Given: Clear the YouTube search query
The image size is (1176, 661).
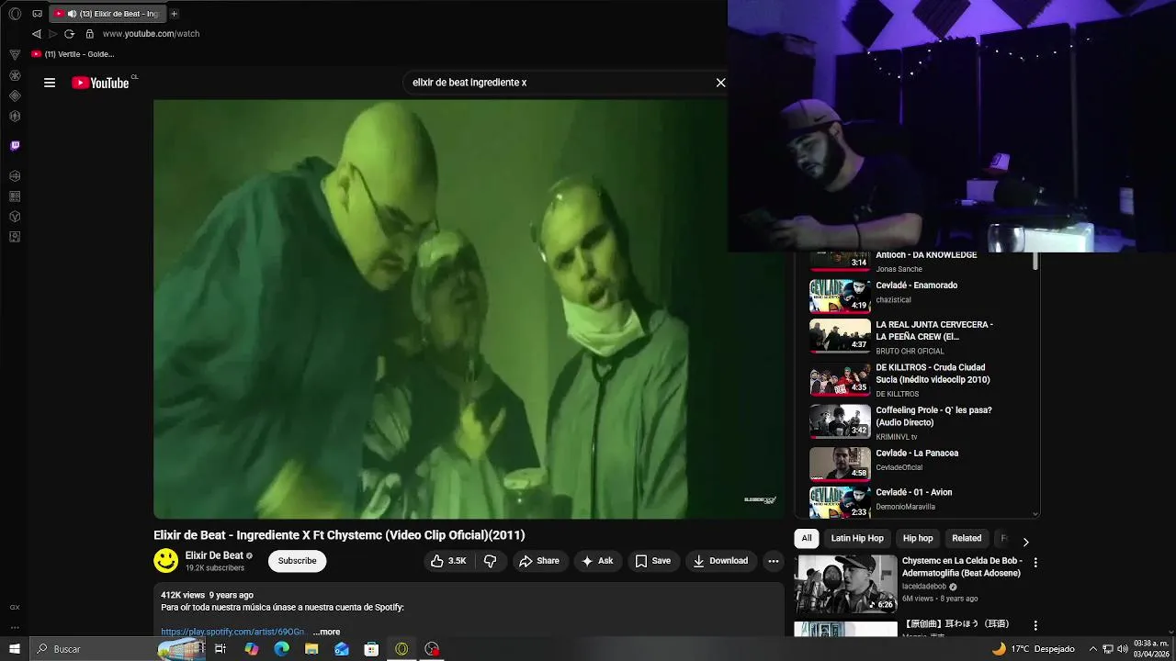Looking at the screenshot, I should (x=721, y=83).
